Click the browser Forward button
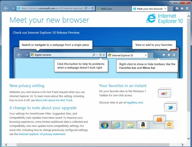 (x=13, y=8)
